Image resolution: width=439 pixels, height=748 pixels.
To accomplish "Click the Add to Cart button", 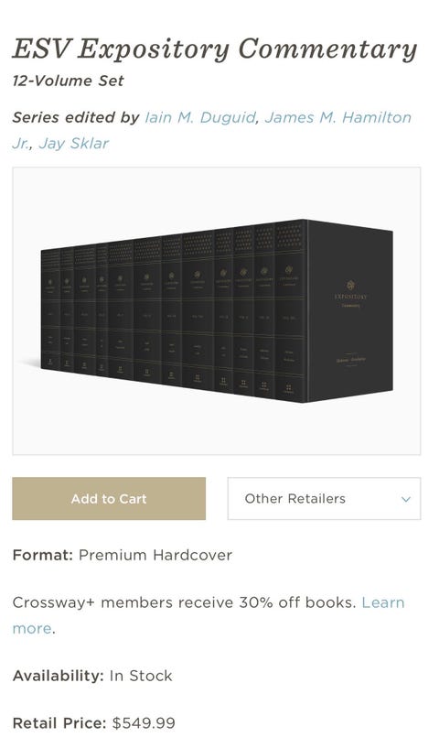I will click(x=109, y=498).
